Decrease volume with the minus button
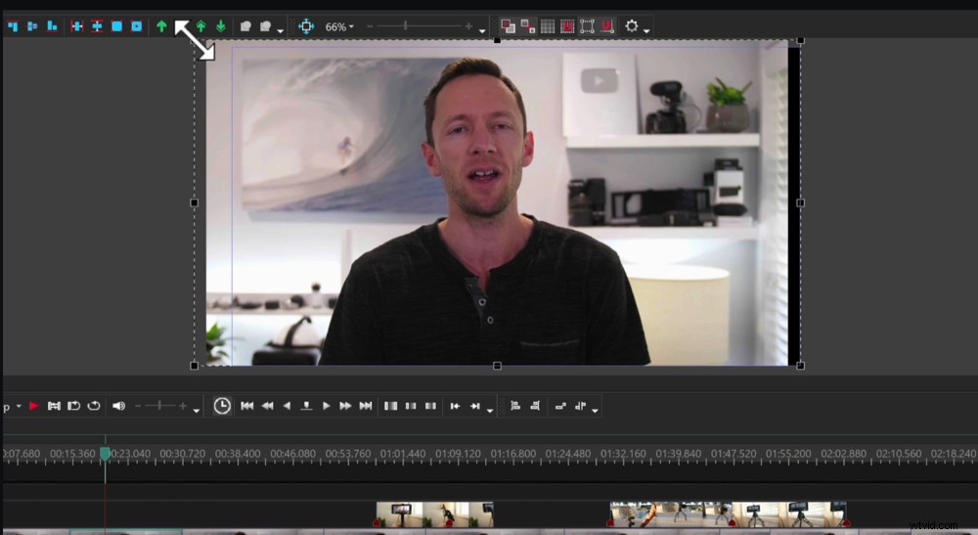 pyautogui.click(x=138, y=406)
